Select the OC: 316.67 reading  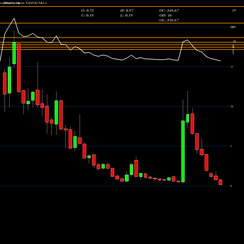pyautogui.click(x=169, y=11)
